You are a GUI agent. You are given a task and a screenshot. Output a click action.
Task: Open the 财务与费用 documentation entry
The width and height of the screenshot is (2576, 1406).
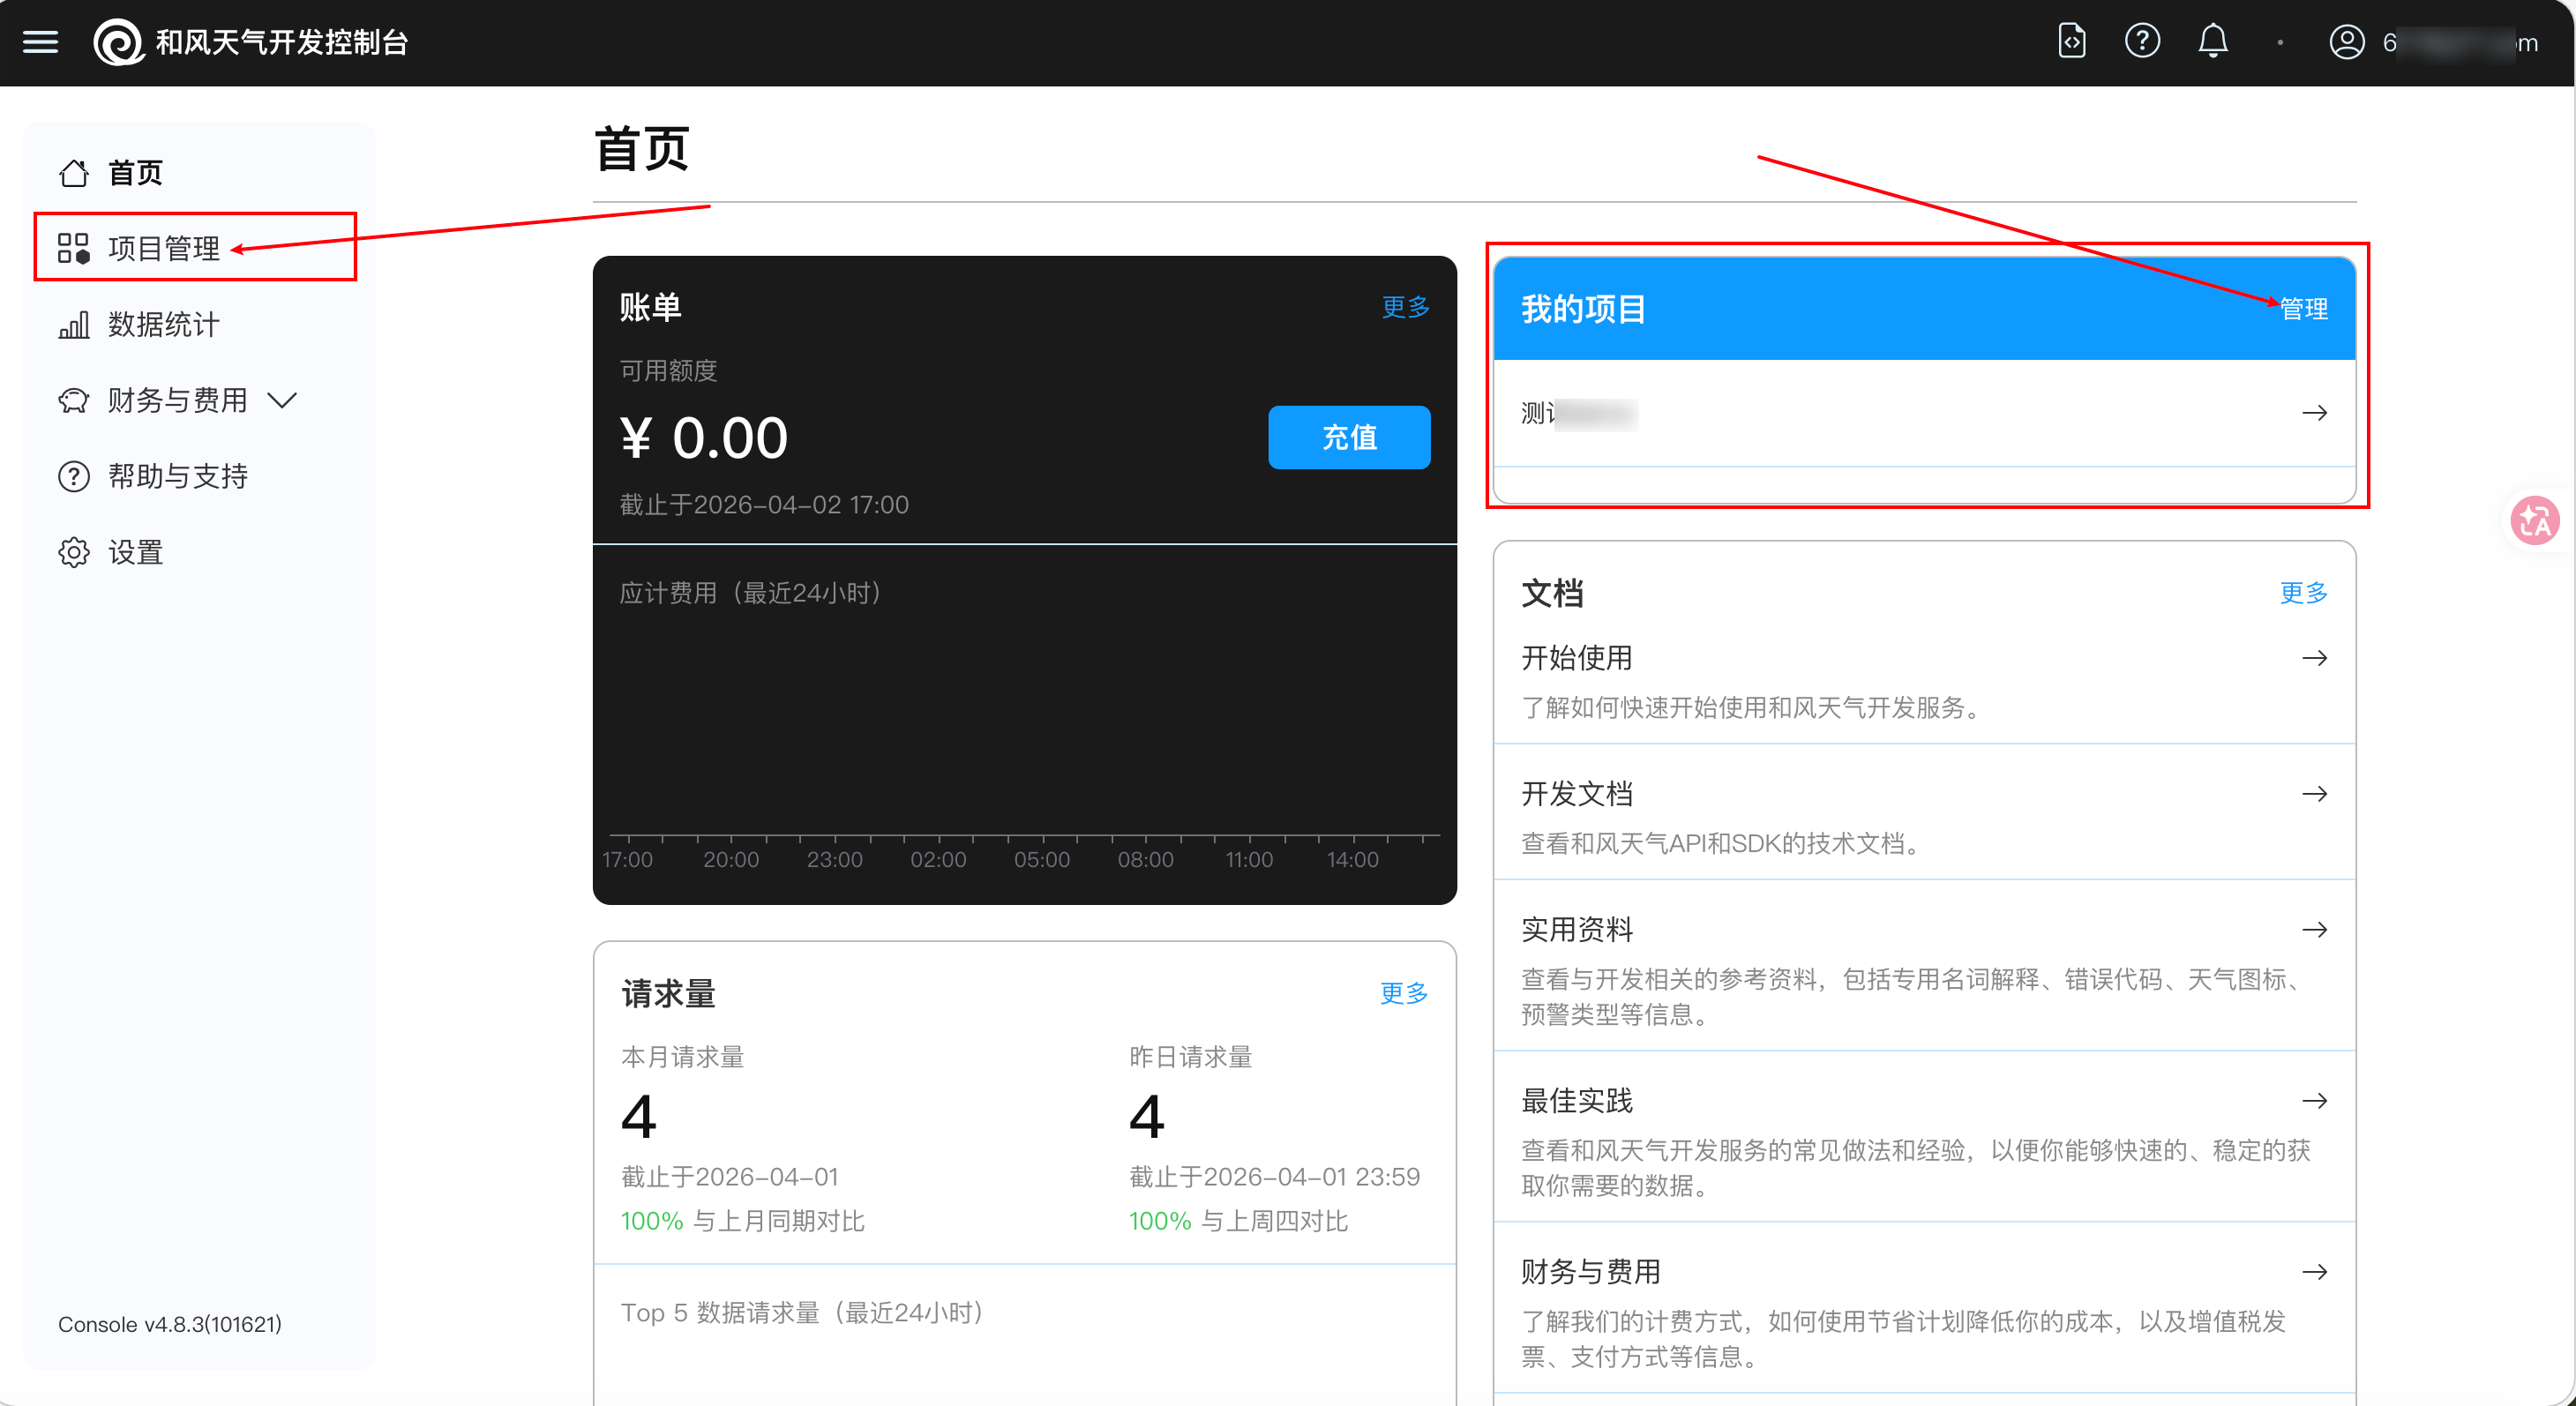(x=1924, y=1308)
